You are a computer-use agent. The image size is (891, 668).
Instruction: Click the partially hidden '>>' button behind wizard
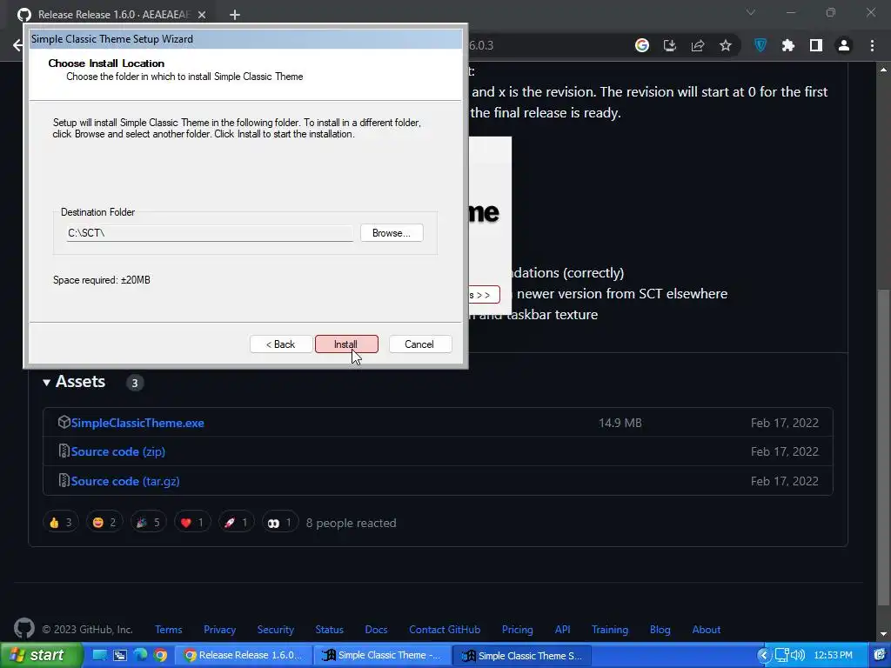click(x=484, y=295)
